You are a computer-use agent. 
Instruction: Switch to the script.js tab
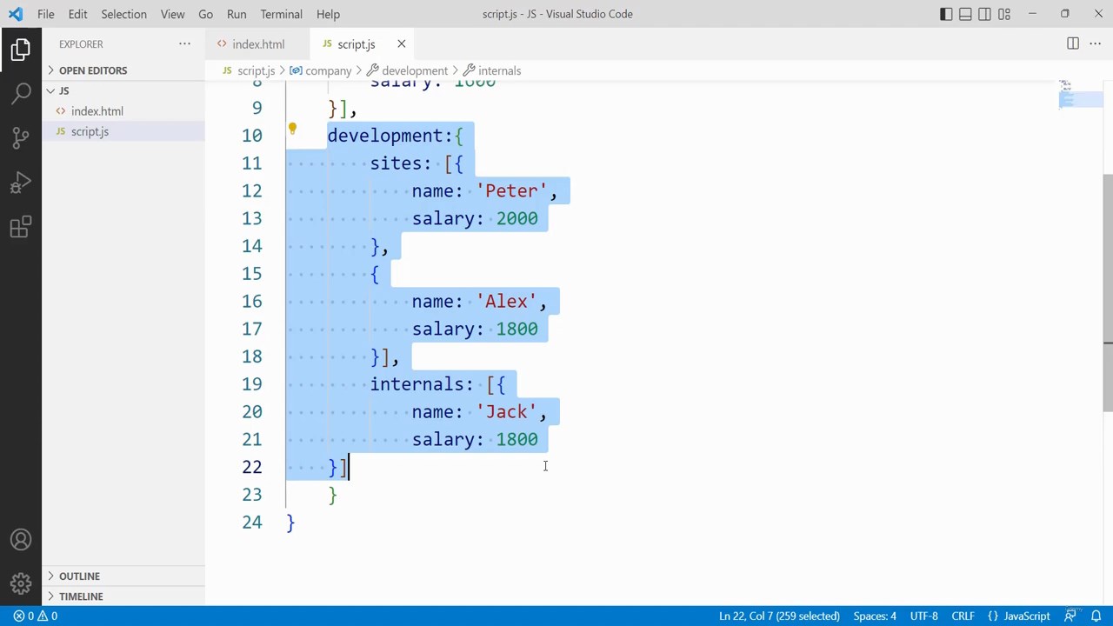[360, 43]
